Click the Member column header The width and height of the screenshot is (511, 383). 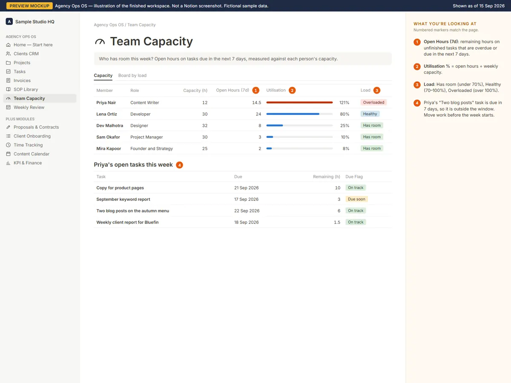pos(105,91)
